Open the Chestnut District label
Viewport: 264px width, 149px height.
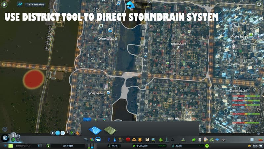pyautogui.click(x=108, y=39)
